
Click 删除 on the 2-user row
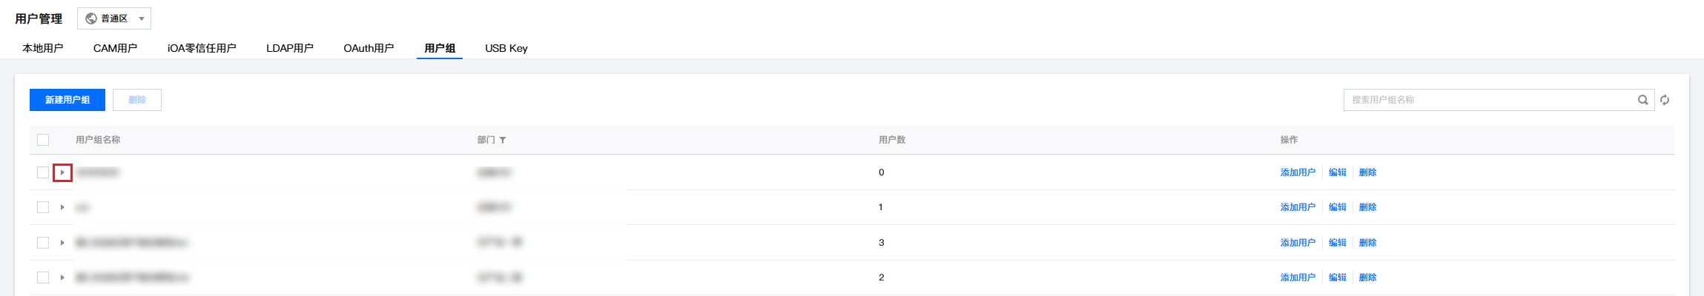[x=1368, y=277]
